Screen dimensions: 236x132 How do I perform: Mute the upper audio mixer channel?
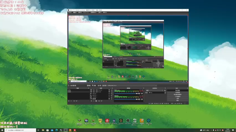[x=139, y=94]
